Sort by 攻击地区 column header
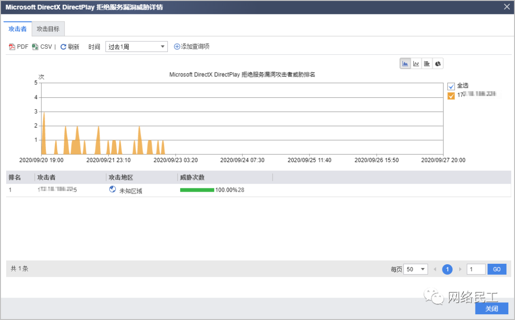 click(121, 177)
